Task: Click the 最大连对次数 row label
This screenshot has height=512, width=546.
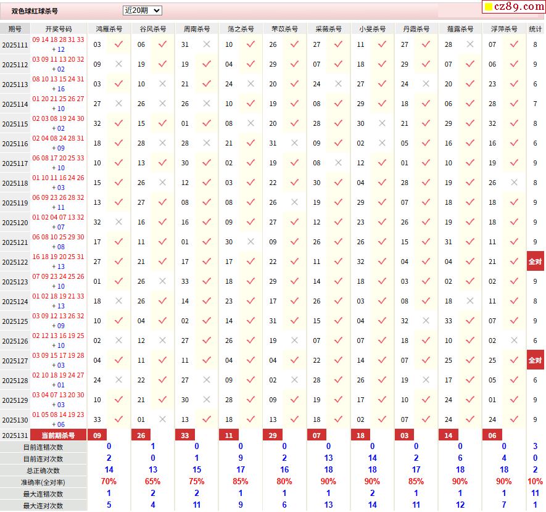Action: pos(43,506)
